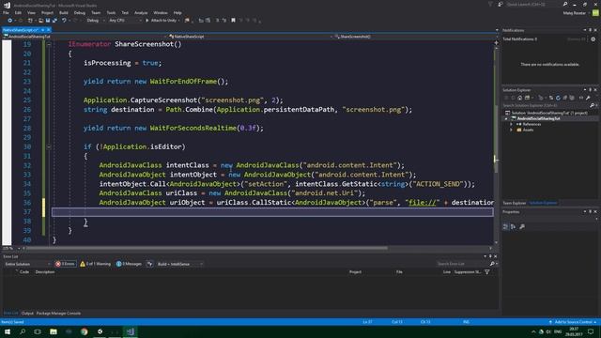Viewport: 601px width, 338px height.
Task: Toggle the Errors filter button
Action: click(65, 264)
